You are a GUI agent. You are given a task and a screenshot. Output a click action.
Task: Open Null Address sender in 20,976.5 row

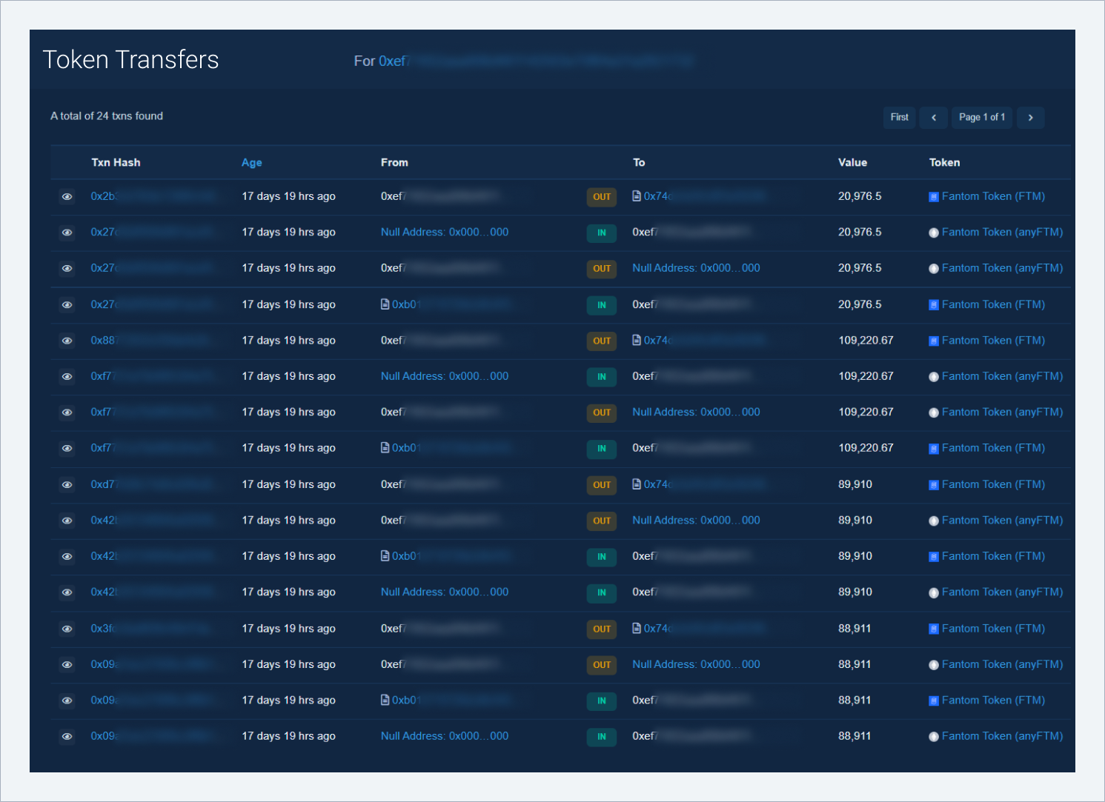click(x=445, y=233)
